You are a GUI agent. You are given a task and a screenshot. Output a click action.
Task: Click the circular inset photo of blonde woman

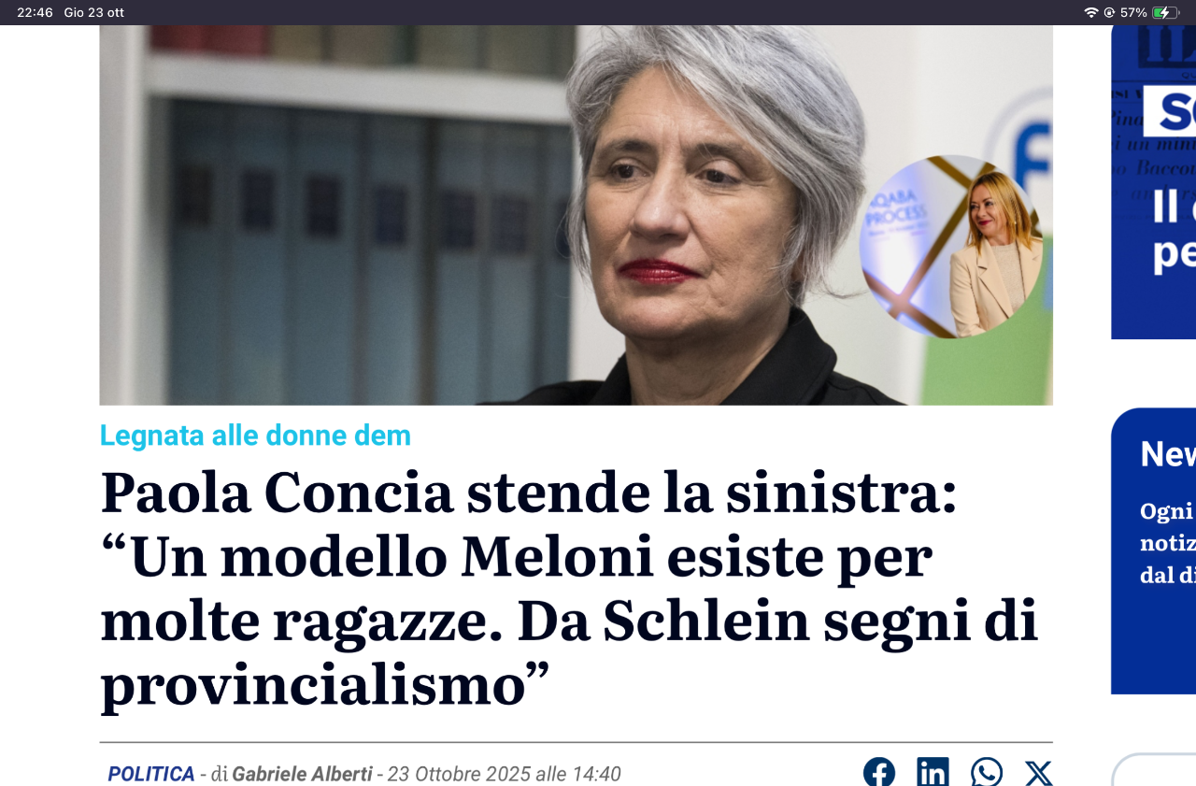pos(951,247)
